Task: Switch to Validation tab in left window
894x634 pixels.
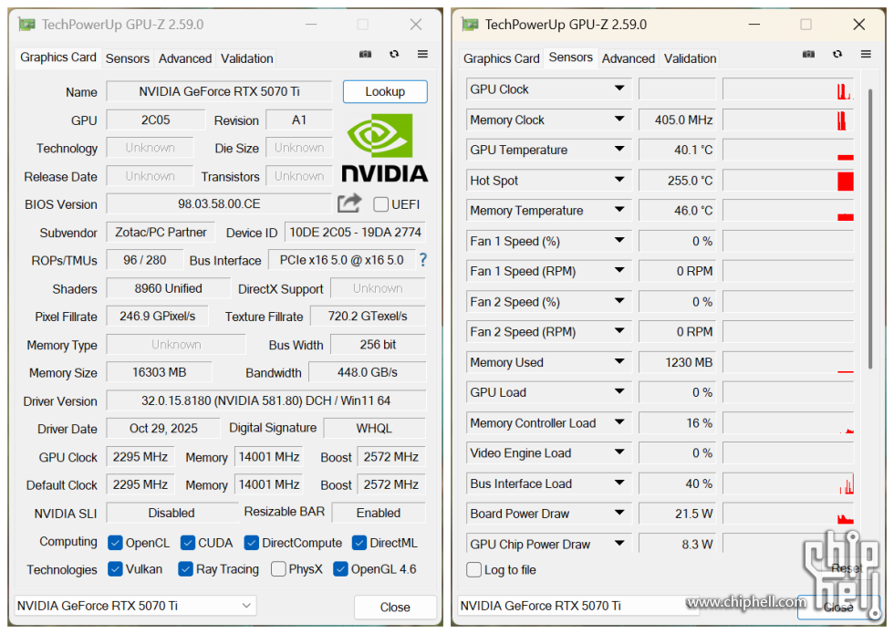Action: (247, 58)
